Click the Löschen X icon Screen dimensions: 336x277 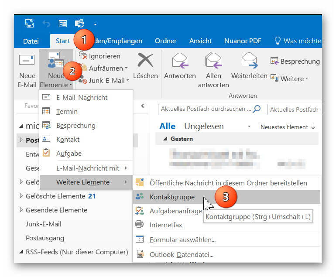click(x=145, y=60)
